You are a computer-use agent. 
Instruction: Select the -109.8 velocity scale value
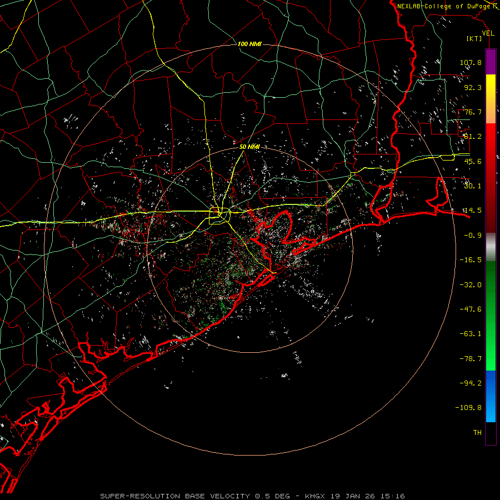468,408
